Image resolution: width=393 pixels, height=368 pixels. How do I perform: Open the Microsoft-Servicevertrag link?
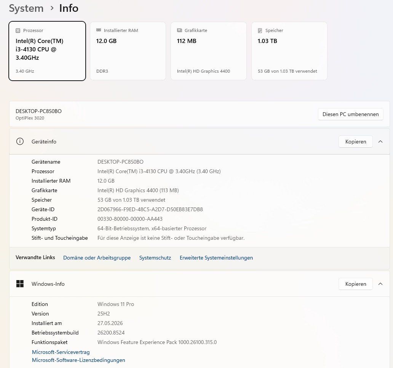coord(61,352)
